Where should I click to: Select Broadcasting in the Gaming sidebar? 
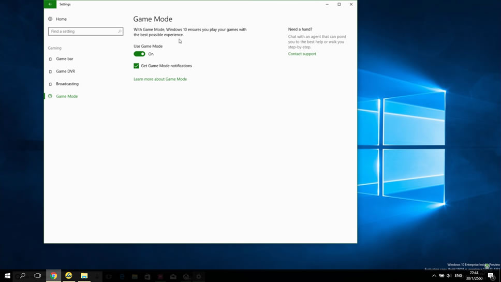[67, 84]
